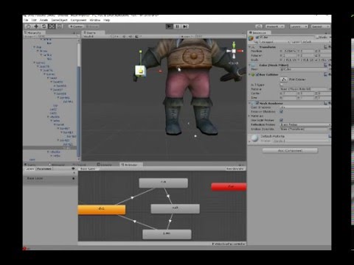Select the Move tool in toolbar
This screenshot has height=265, width=354.
[x=36, y=26]
